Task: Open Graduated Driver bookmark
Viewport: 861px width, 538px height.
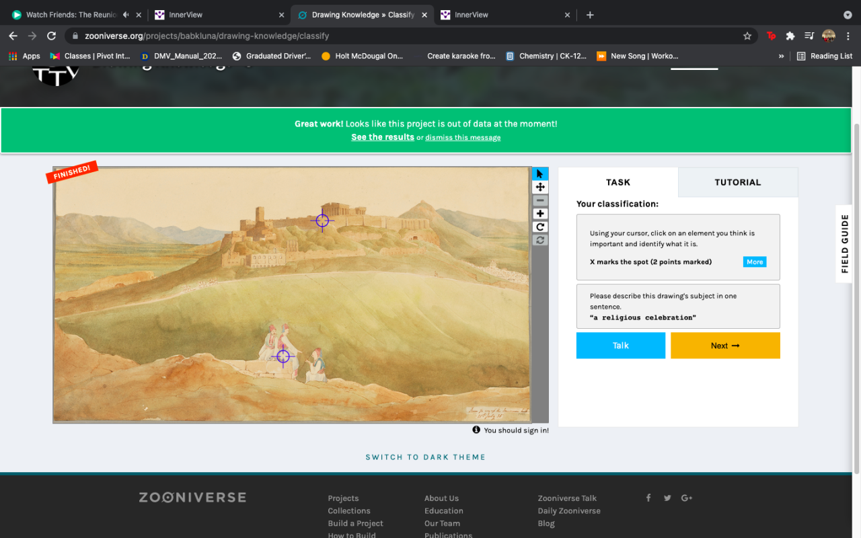Action: point(271,56)
